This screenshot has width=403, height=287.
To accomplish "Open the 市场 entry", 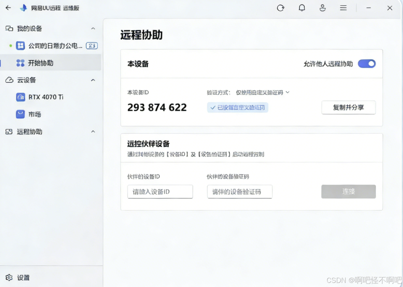I will tap(50, 114).
